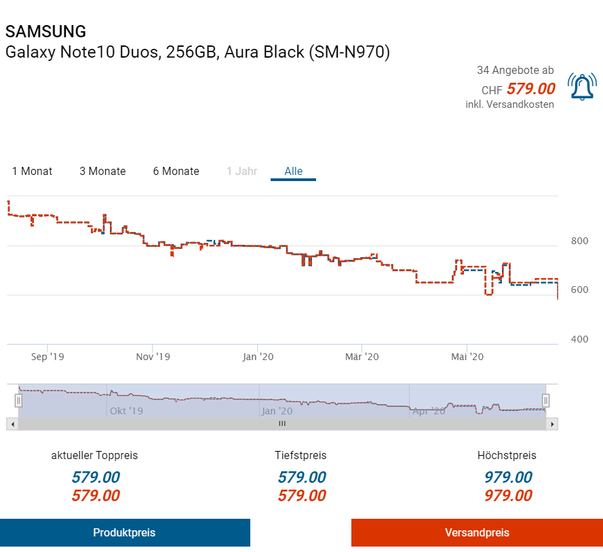Click the CHF 579.00 offer price
This screenshot has width=603, height=552.
pyautogui.click(x=530, y=89)
